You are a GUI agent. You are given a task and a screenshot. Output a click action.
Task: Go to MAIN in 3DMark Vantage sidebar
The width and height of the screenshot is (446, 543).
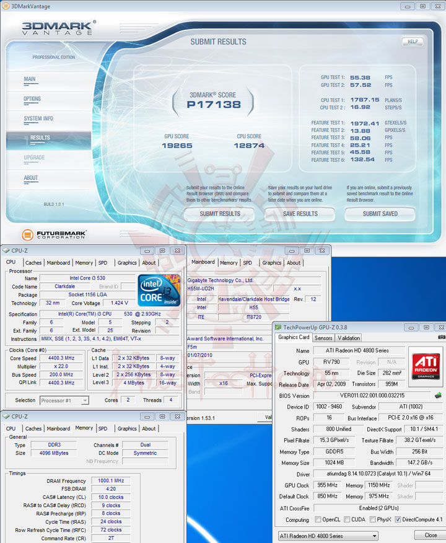[x=30, y=79]
